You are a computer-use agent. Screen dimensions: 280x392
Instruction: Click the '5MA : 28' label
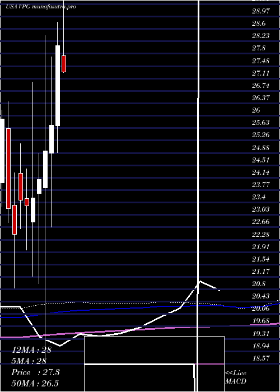tap(29, 361)
